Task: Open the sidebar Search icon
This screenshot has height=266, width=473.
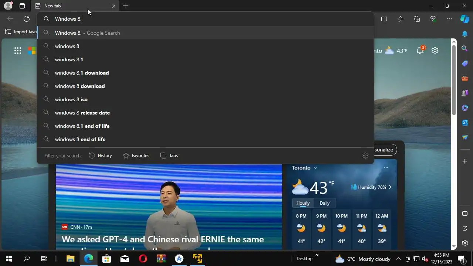Action: [465, 48]
